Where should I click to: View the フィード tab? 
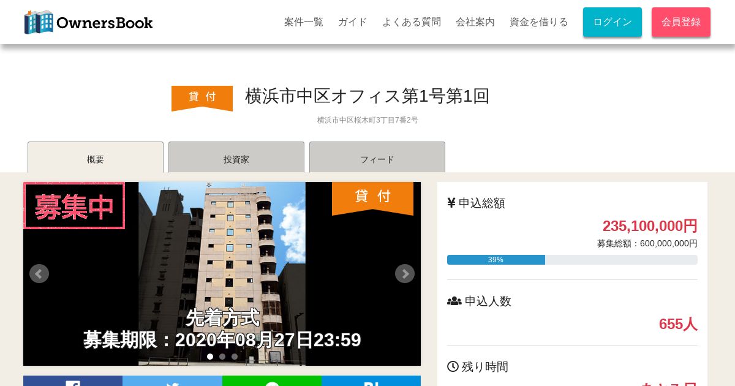[x=377, y=157]
